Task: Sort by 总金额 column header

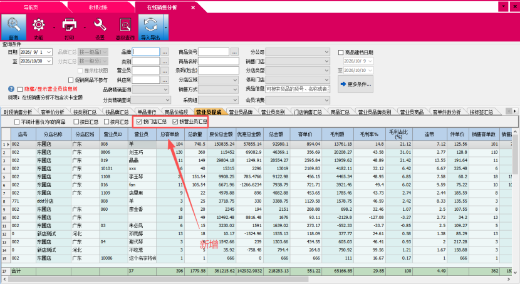Action: coord(276,134)
